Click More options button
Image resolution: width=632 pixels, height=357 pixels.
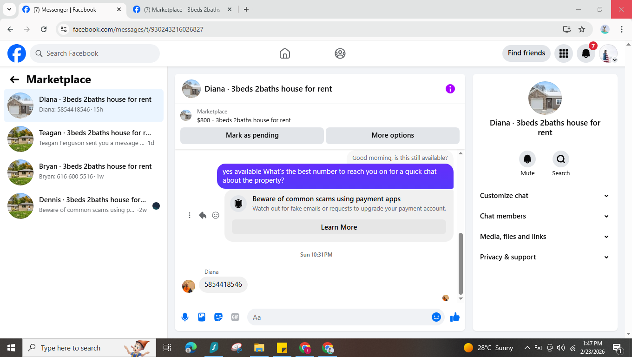pos(393,135)
